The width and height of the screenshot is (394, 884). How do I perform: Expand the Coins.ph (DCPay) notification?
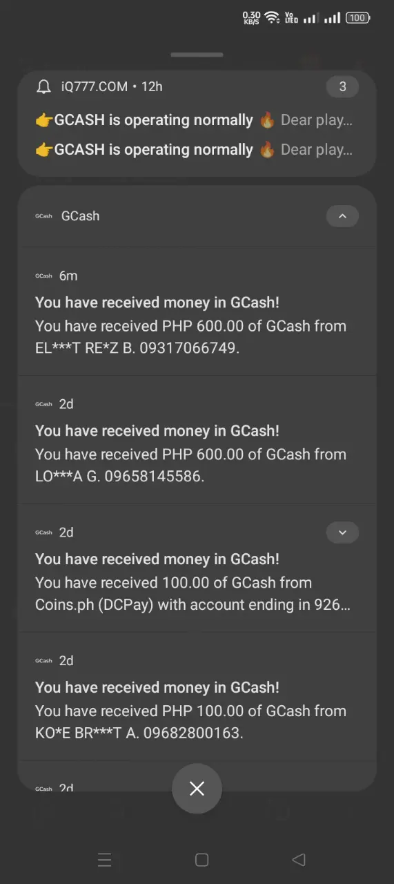[x=342, y=532]
